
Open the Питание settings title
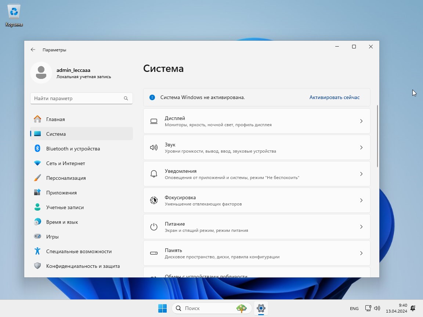coord(175,224)
